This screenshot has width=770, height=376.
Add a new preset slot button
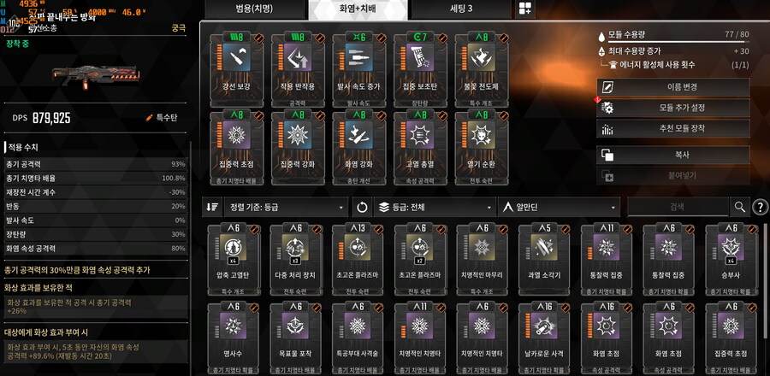pos(525,9)
